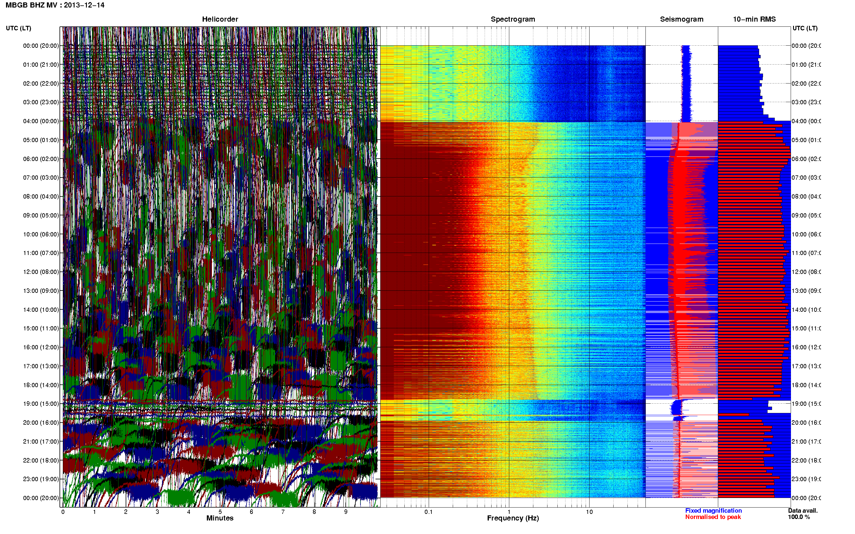Click the 'Seismogram' panel heading
This screenshot has height=534, width=855.
coord(682,19)
